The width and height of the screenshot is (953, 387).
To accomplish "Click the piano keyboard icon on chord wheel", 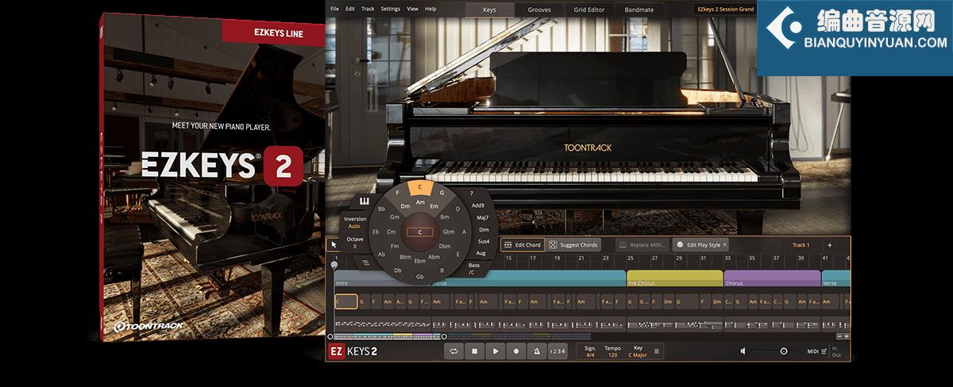I will click(x=365, y=201).
